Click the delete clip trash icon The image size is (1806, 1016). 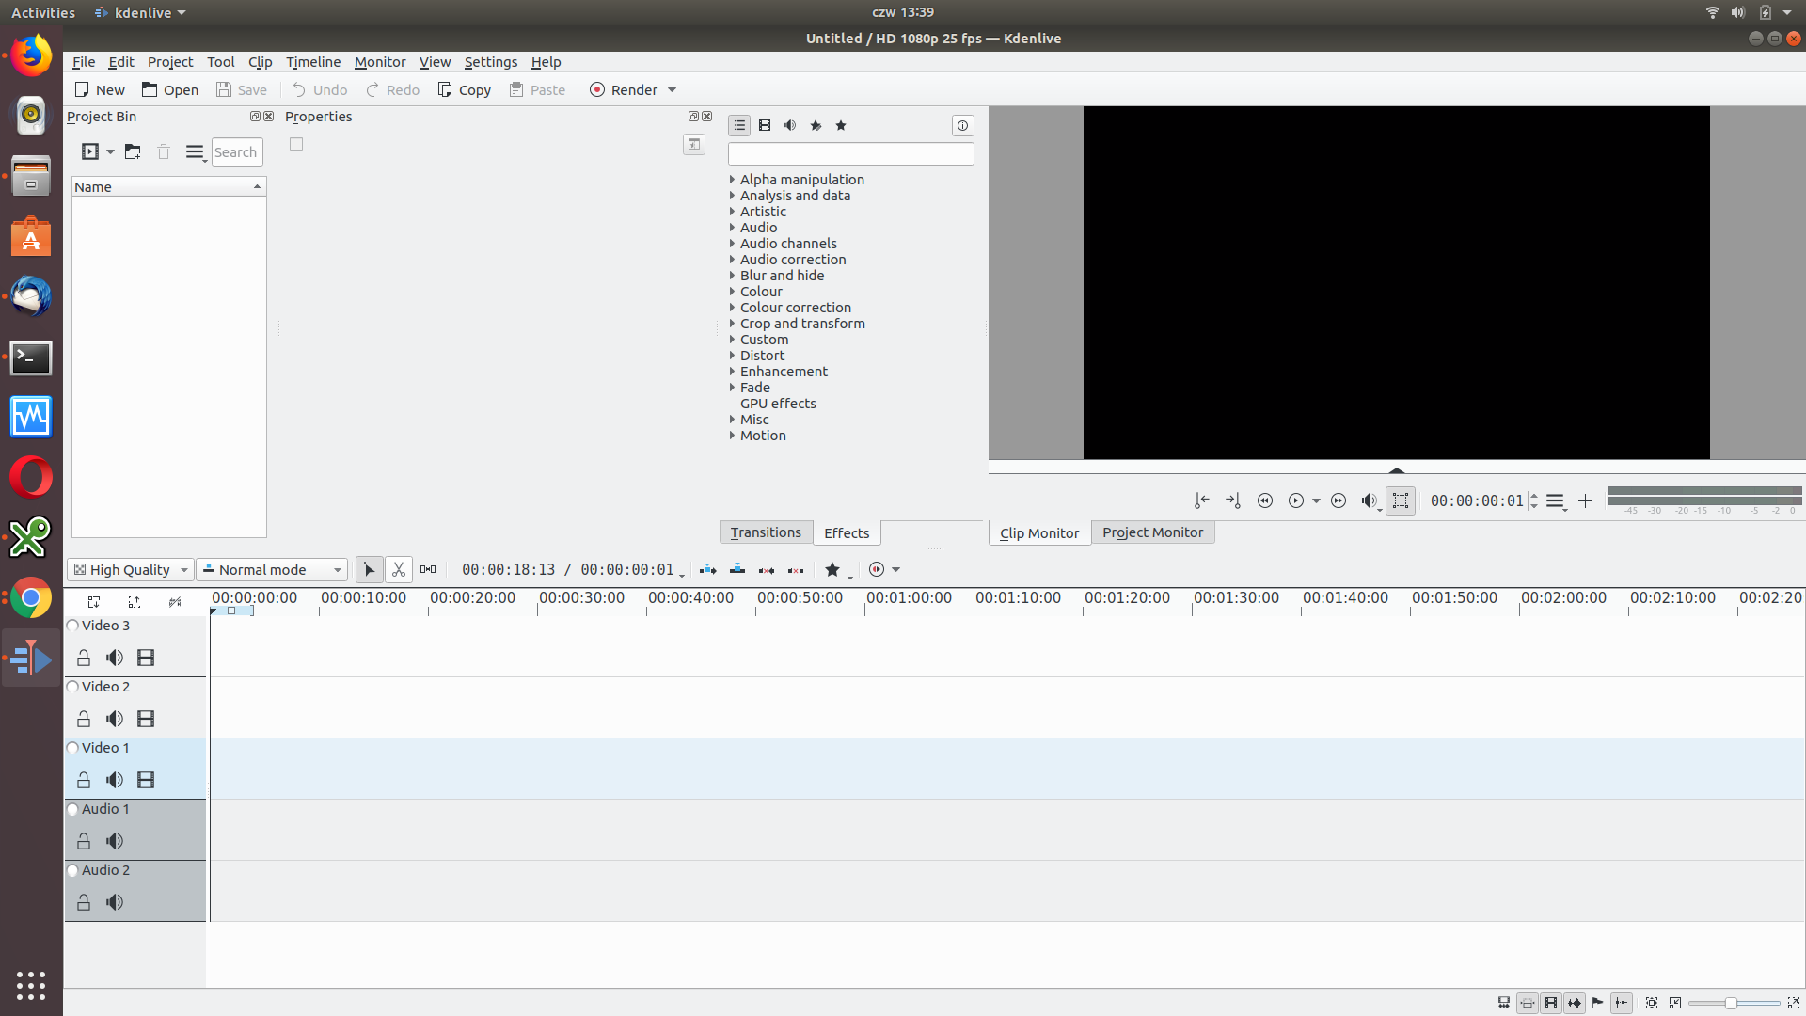(164, 151)
